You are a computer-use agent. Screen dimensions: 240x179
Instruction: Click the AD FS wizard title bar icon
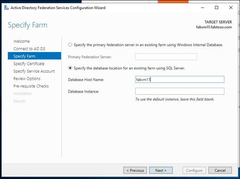click(6, 8)
